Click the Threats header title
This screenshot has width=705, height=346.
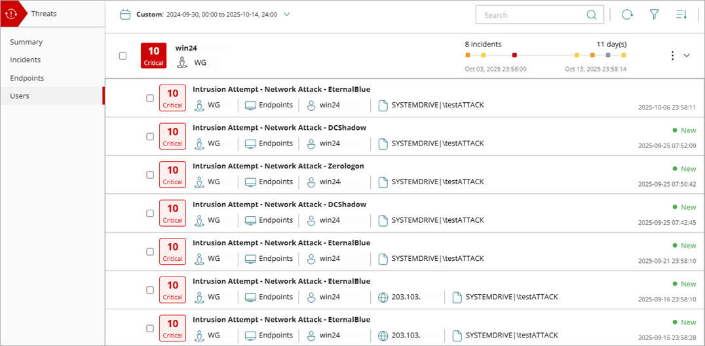click(x=44, y=14)
